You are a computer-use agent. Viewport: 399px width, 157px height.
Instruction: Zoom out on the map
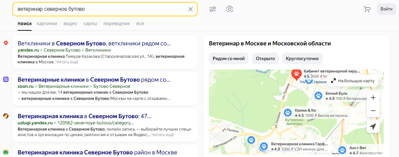click(x=373, y=111)
